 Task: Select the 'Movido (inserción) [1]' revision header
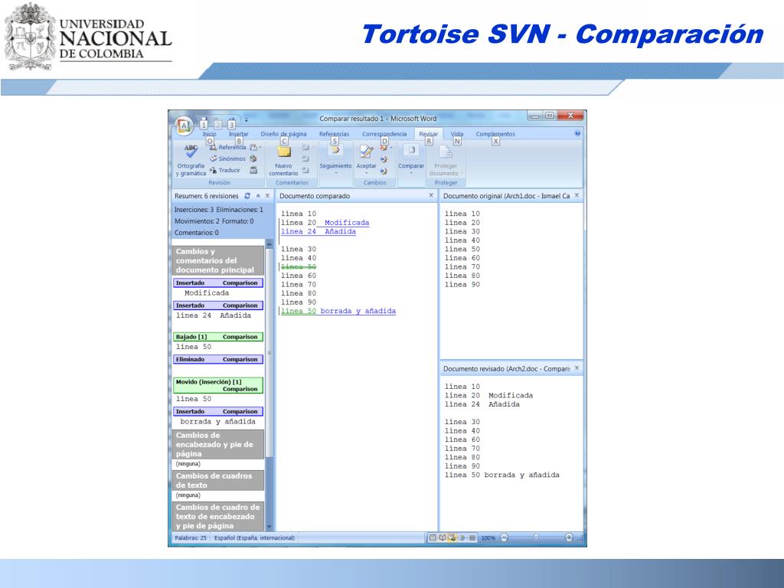pos(218,386)
